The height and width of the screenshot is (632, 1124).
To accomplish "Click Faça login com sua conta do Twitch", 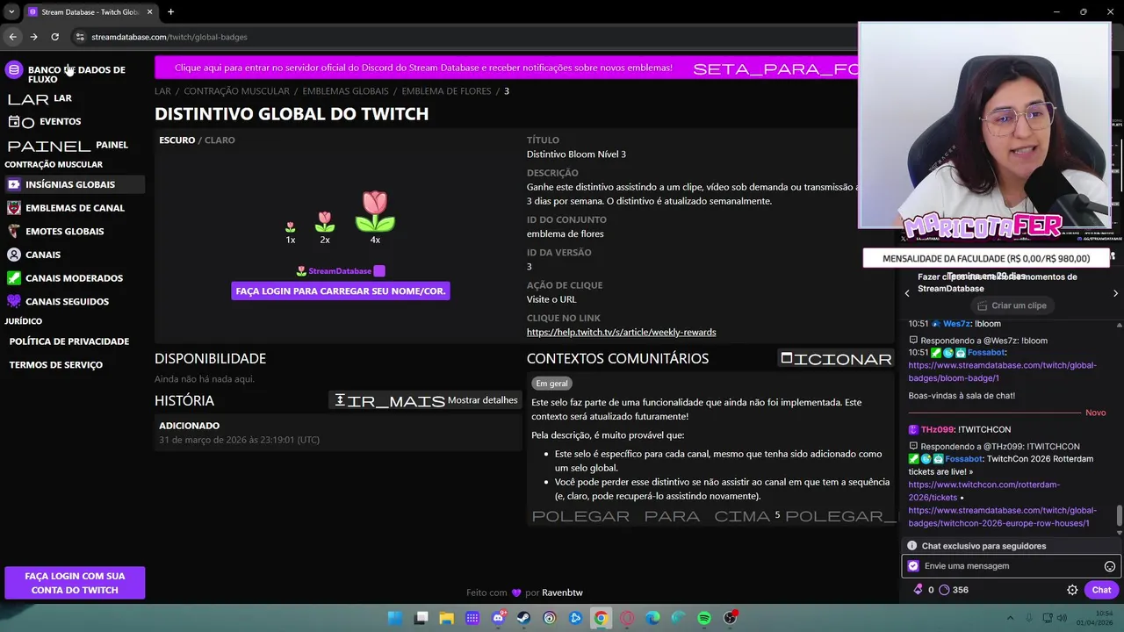I will pos(75,583).
